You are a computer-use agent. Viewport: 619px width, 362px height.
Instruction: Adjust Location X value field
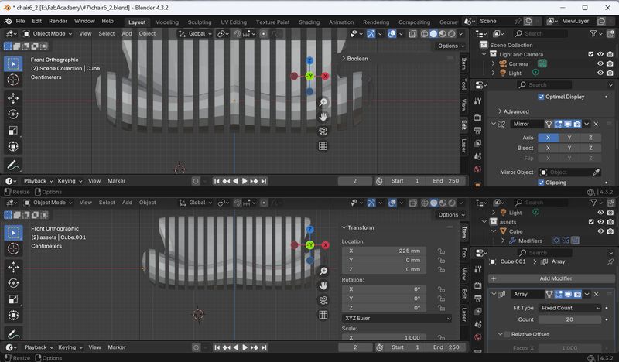click(384, 251)
